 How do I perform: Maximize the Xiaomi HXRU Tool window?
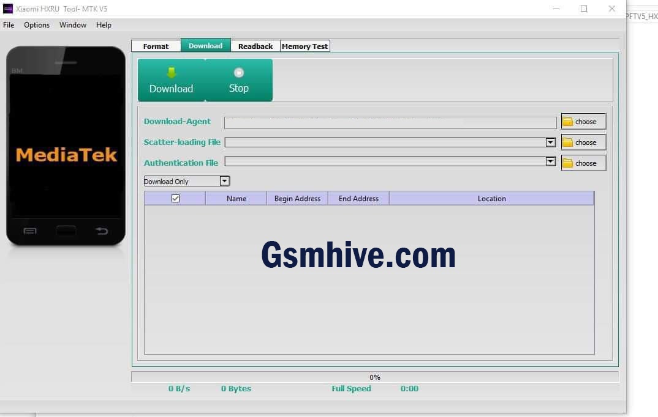[x=584, y=9]
